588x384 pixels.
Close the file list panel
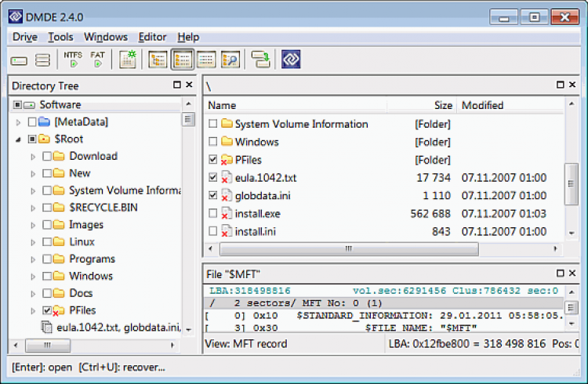pos(572,85)
